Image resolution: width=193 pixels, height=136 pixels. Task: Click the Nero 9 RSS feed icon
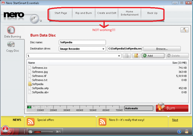pyautogui.click(x=103, y=122)
